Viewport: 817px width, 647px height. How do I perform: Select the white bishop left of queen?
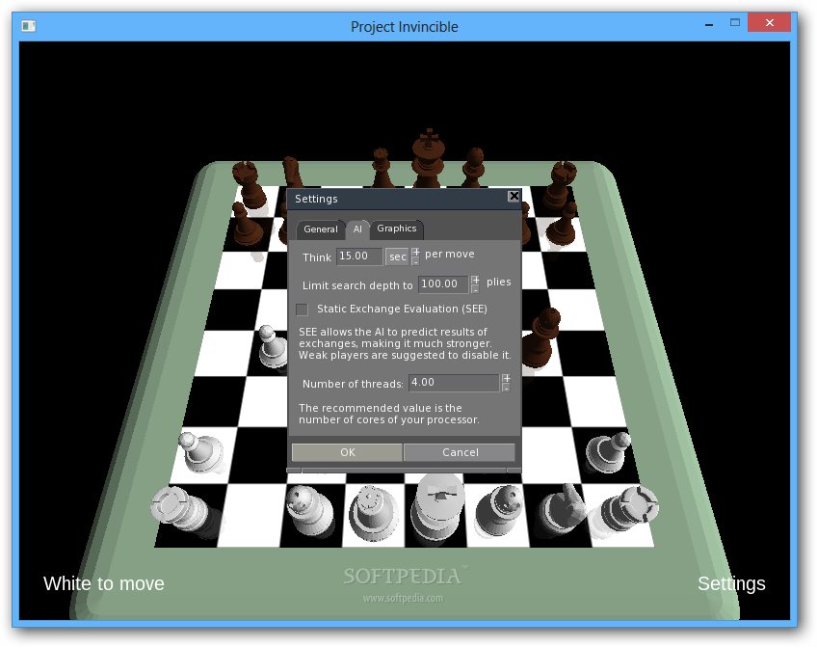pyautogui.click(x=309, y=510)
